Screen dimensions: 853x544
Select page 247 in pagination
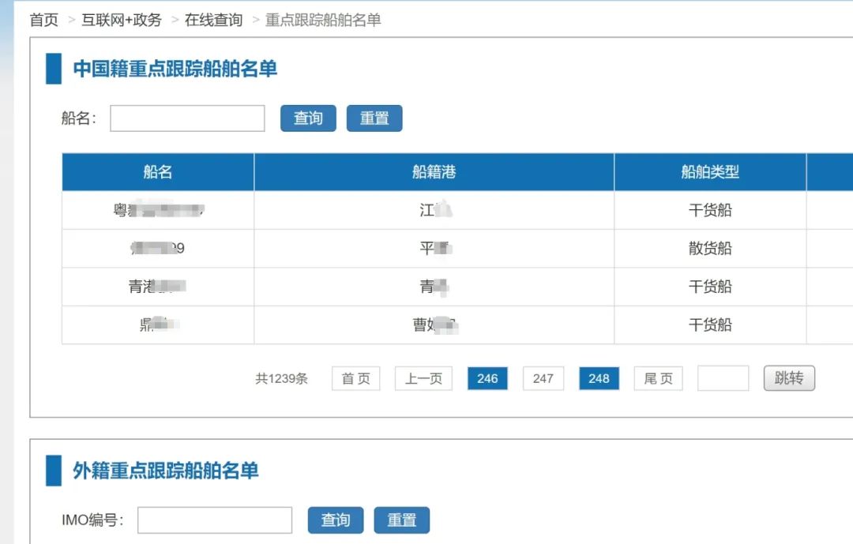click(543, 379)
